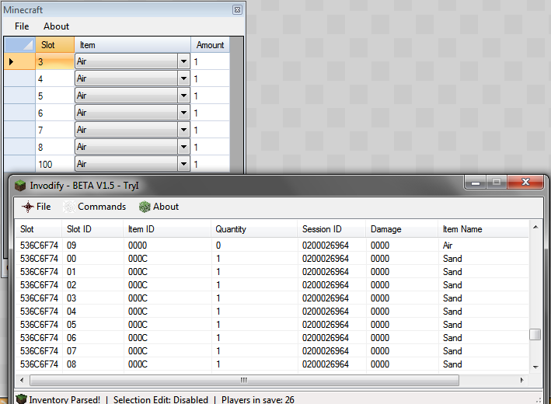Screen dimensions: 551x404
Task: Open About menu in Minecraft window
Action: click(56, 26)
